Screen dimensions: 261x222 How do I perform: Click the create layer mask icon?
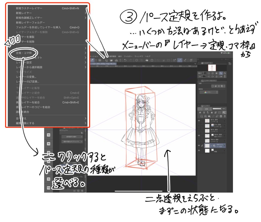(221, 116)
